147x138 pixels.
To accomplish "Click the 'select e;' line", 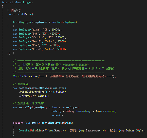I will 58,115.
